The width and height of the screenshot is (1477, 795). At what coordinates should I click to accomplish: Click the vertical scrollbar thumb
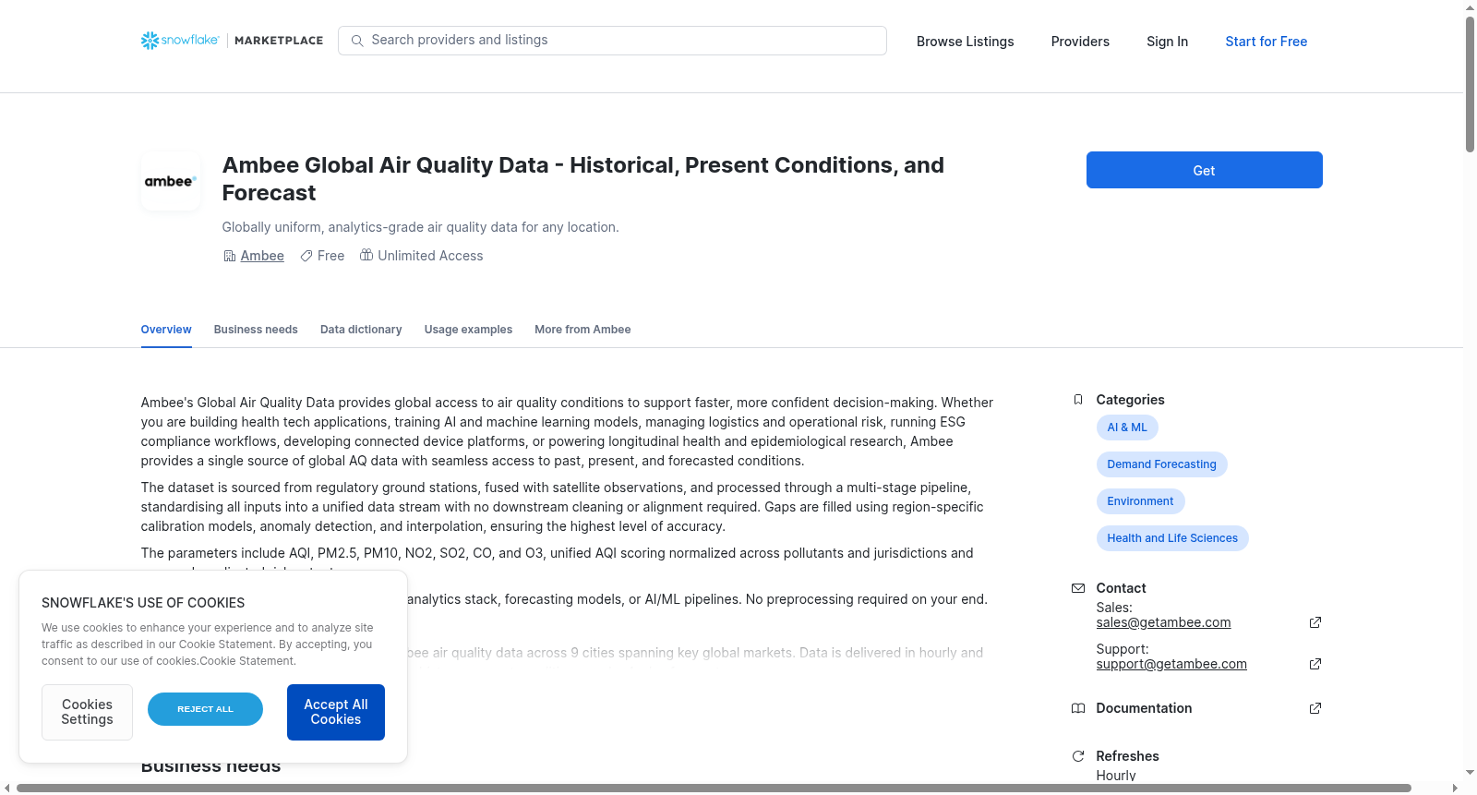coord(1470,83)
